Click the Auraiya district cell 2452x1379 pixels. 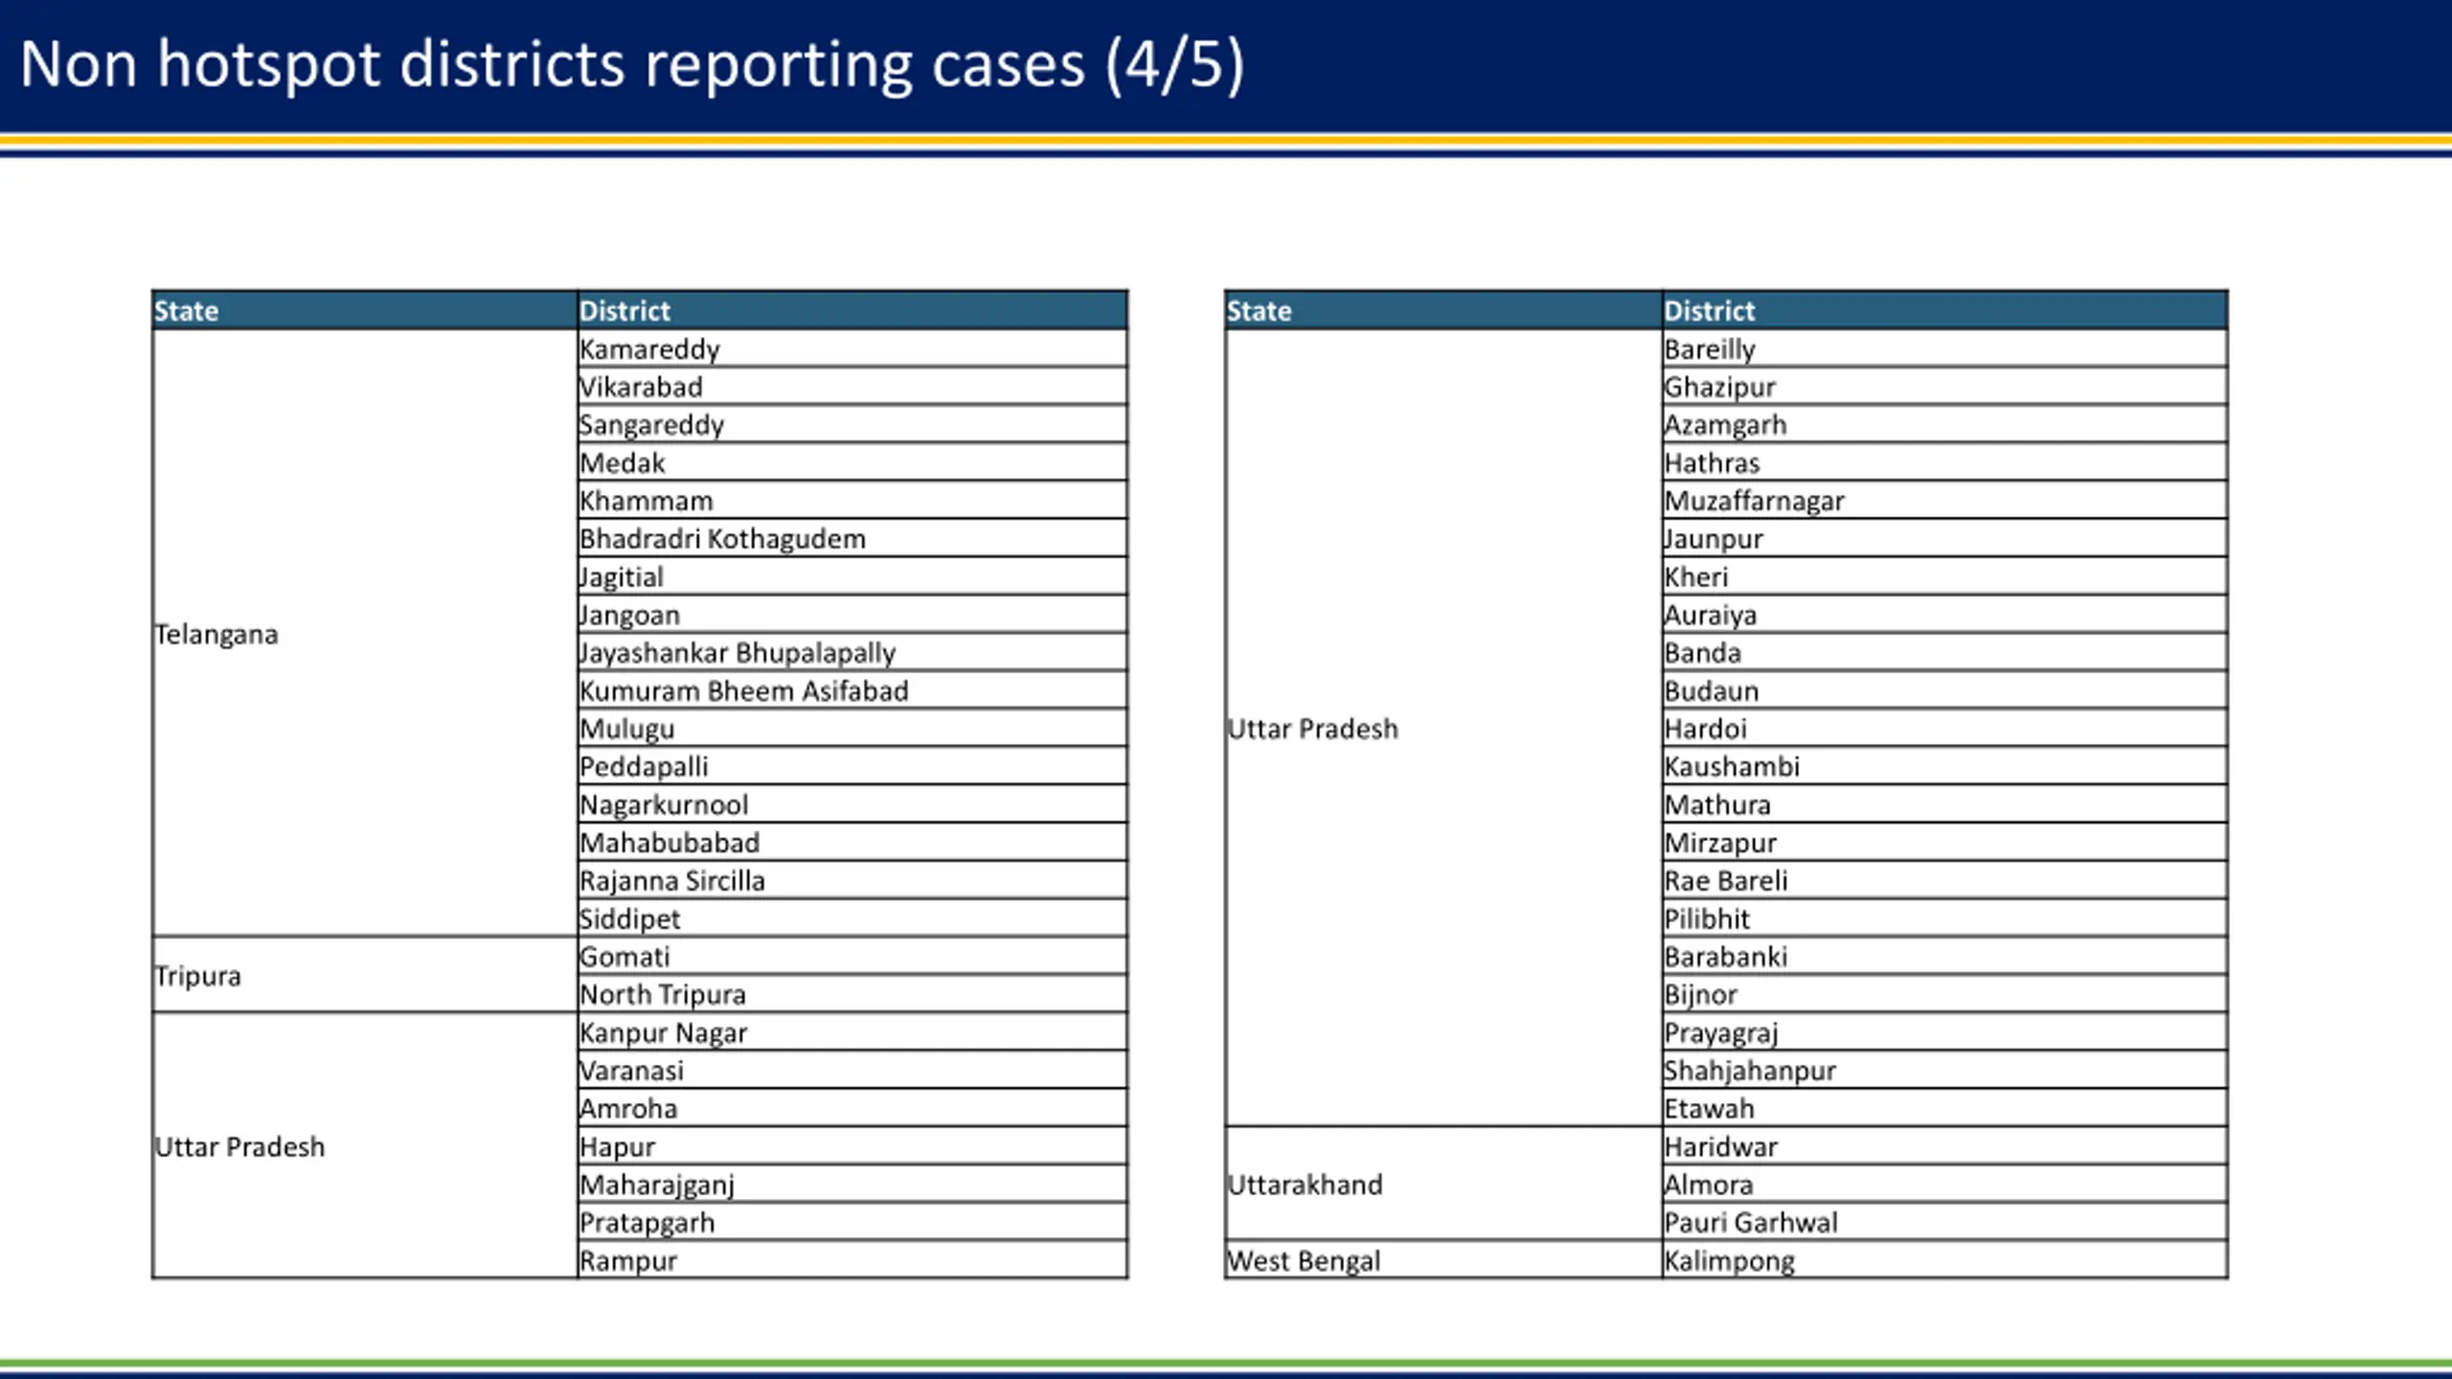tap(1945, 615)
